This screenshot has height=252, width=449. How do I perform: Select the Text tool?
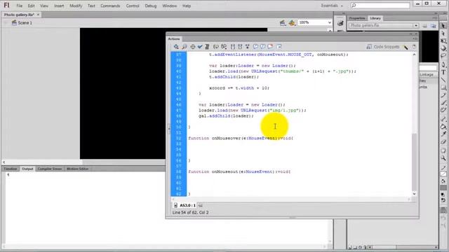click(443, 72)
